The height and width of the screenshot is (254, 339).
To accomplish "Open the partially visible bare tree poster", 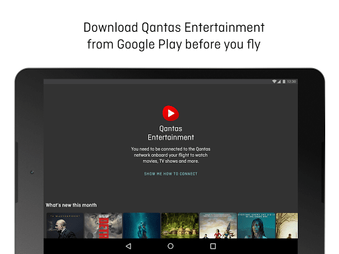I will point(287,226).
